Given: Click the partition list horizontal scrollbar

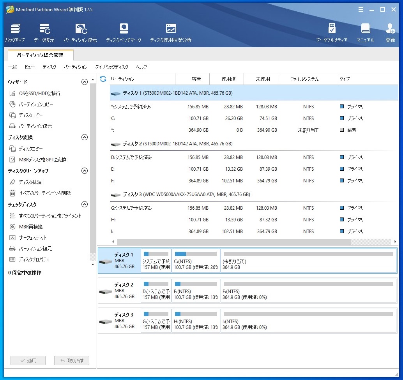Looking at the screenshot, I should pos(233,242).
